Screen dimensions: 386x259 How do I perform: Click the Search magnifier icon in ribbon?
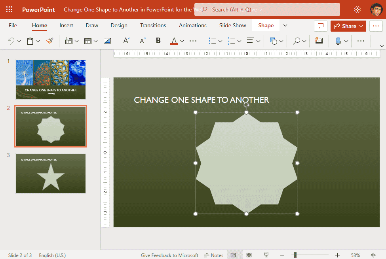[x=296, y=40]
